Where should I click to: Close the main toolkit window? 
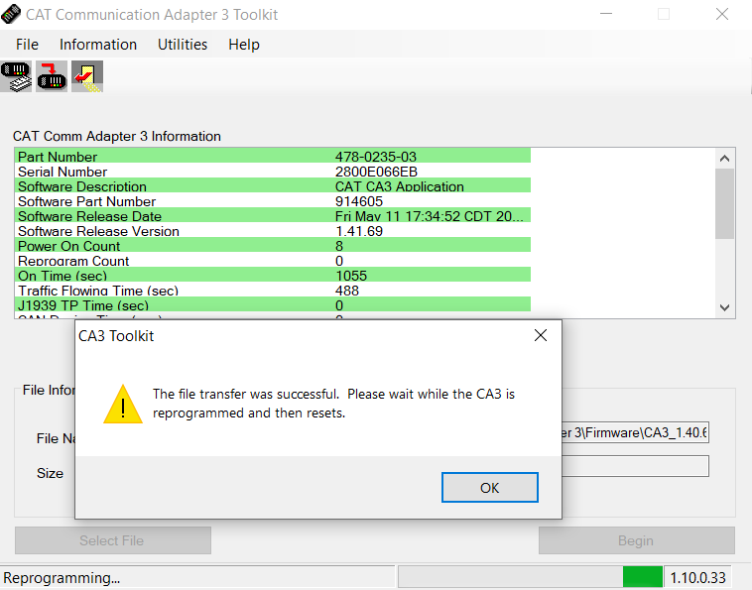[722, 14]
